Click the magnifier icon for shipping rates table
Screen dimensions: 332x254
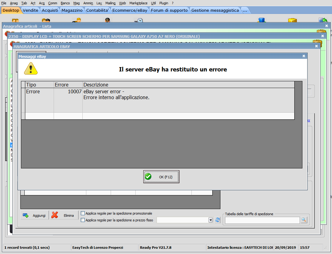[304, 220]
